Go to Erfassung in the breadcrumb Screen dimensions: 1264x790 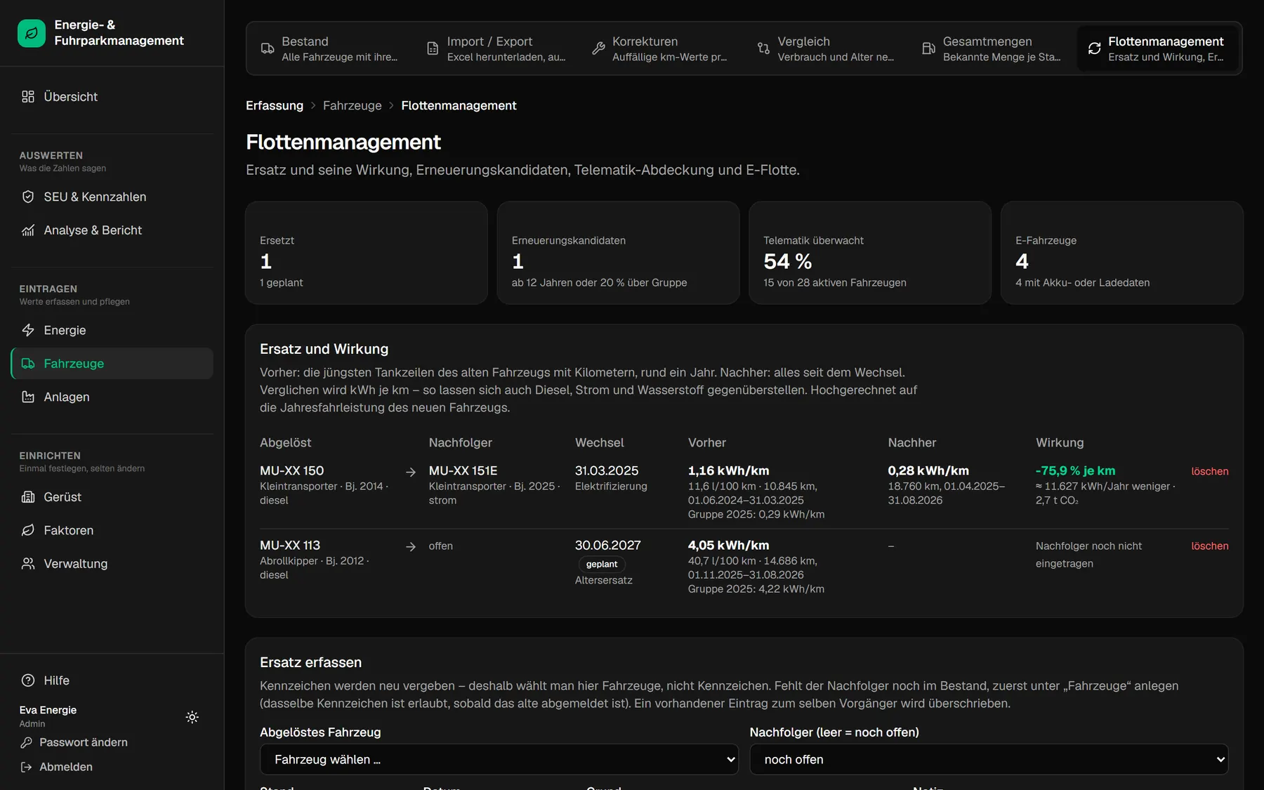(275, 105)
